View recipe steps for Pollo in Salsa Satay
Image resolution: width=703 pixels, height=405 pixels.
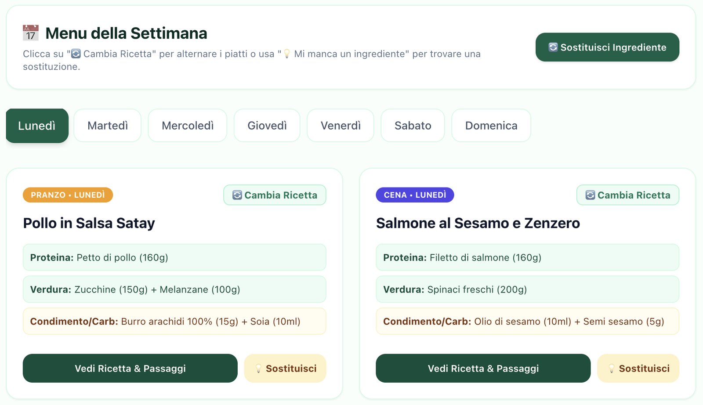130,368
